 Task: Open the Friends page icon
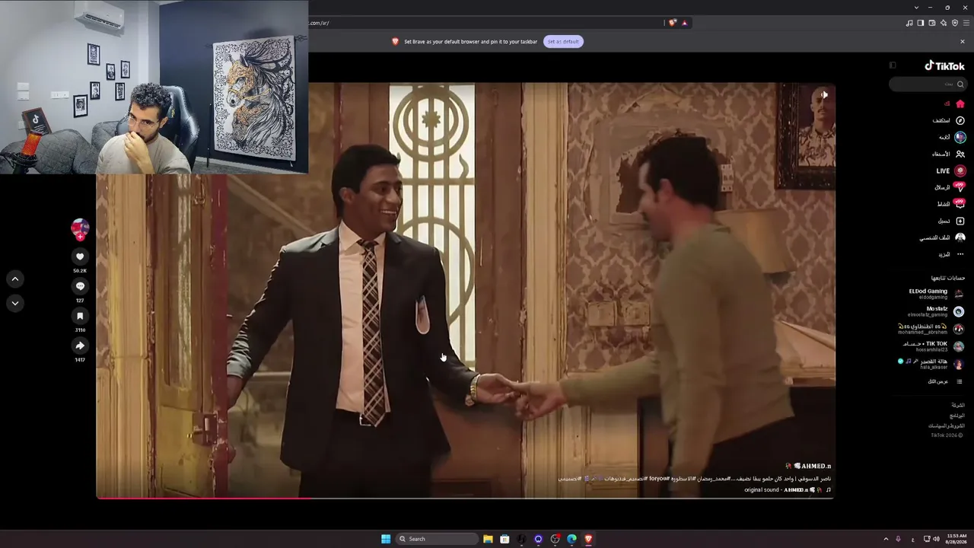960,154
